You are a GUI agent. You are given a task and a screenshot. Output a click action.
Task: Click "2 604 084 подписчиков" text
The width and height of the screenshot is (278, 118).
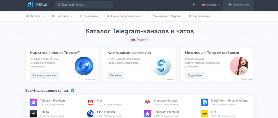click(x=223, y=104)
